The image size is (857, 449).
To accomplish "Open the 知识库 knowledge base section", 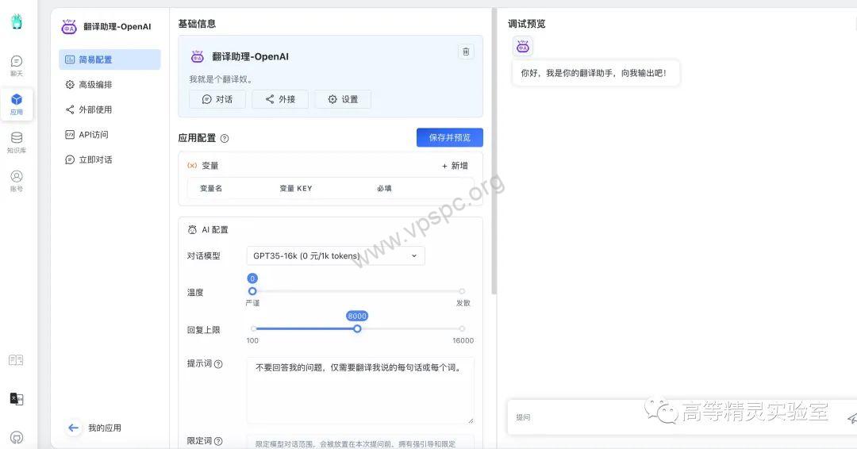I will click(17, 143).
